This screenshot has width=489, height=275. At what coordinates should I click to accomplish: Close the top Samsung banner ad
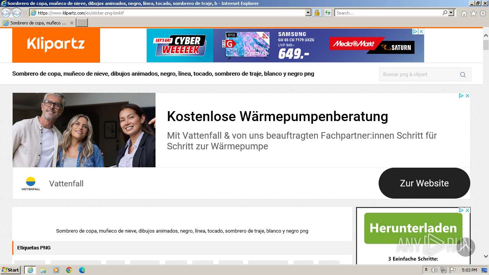[421, 31]
